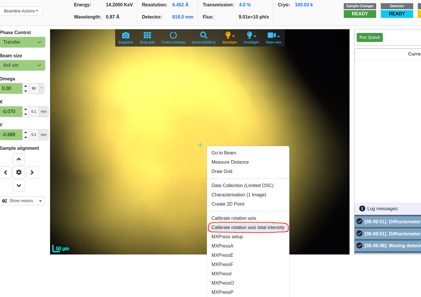Select Go to Beam from context menu
421x297 pixels.
(224, 153)
